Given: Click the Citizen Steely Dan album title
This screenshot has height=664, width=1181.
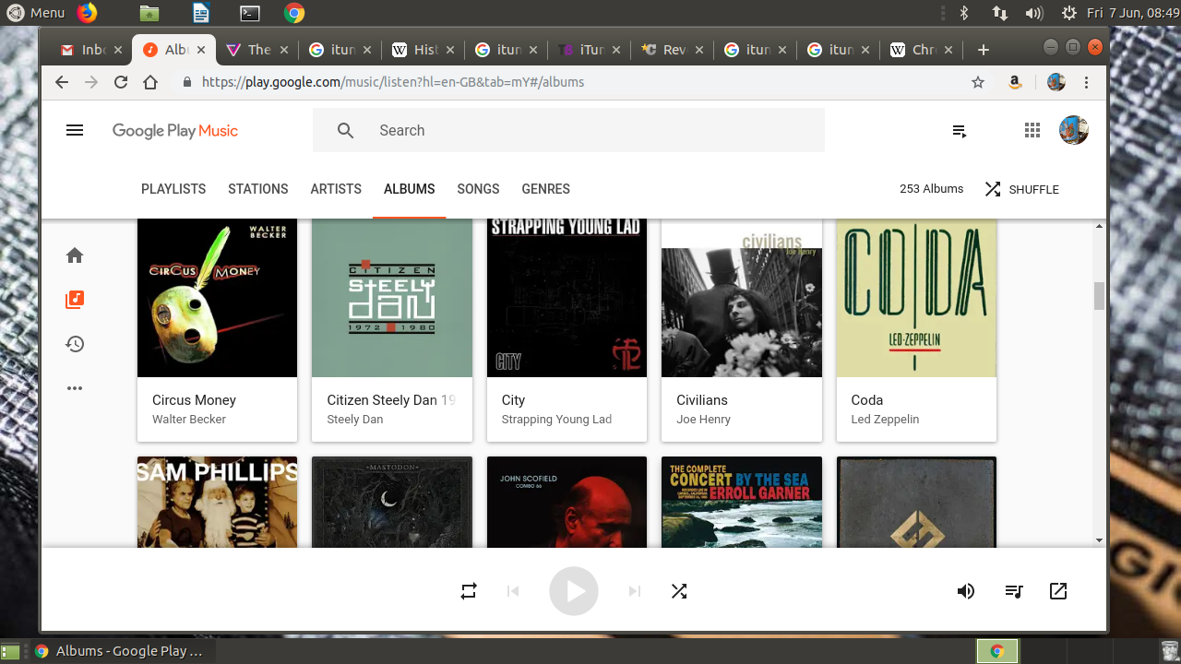Looking at the screenshot, I should pos(391,400).
